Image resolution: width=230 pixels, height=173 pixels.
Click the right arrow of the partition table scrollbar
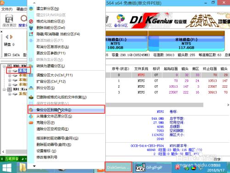click(x=228, y=105)
